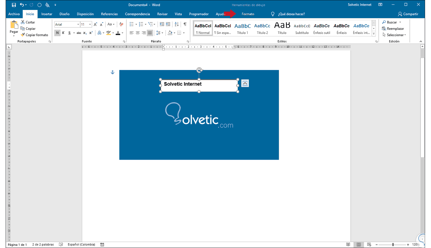Viewport: 431px width, 248px height.
Task: Cut the selection with Cortar
Action: (x=28, y=22)
